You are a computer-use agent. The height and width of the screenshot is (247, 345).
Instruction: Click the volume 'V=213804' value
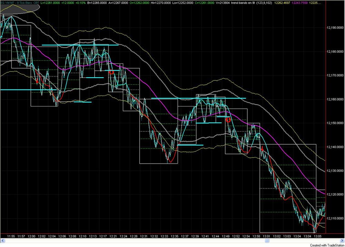pos(223,3)
